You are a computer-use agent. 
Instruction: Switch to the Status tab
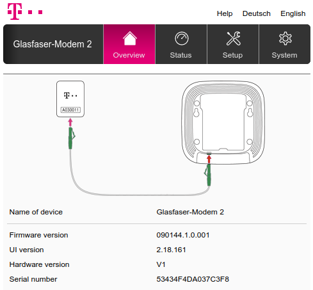click(x=181, y=44)
